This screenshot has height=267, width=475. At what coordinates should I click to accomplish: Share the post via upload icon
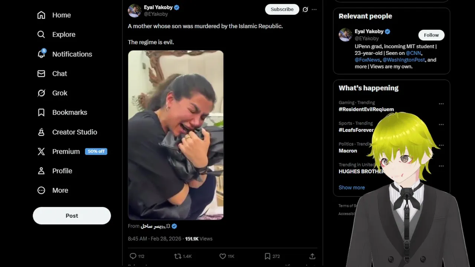tap(312, 256)
